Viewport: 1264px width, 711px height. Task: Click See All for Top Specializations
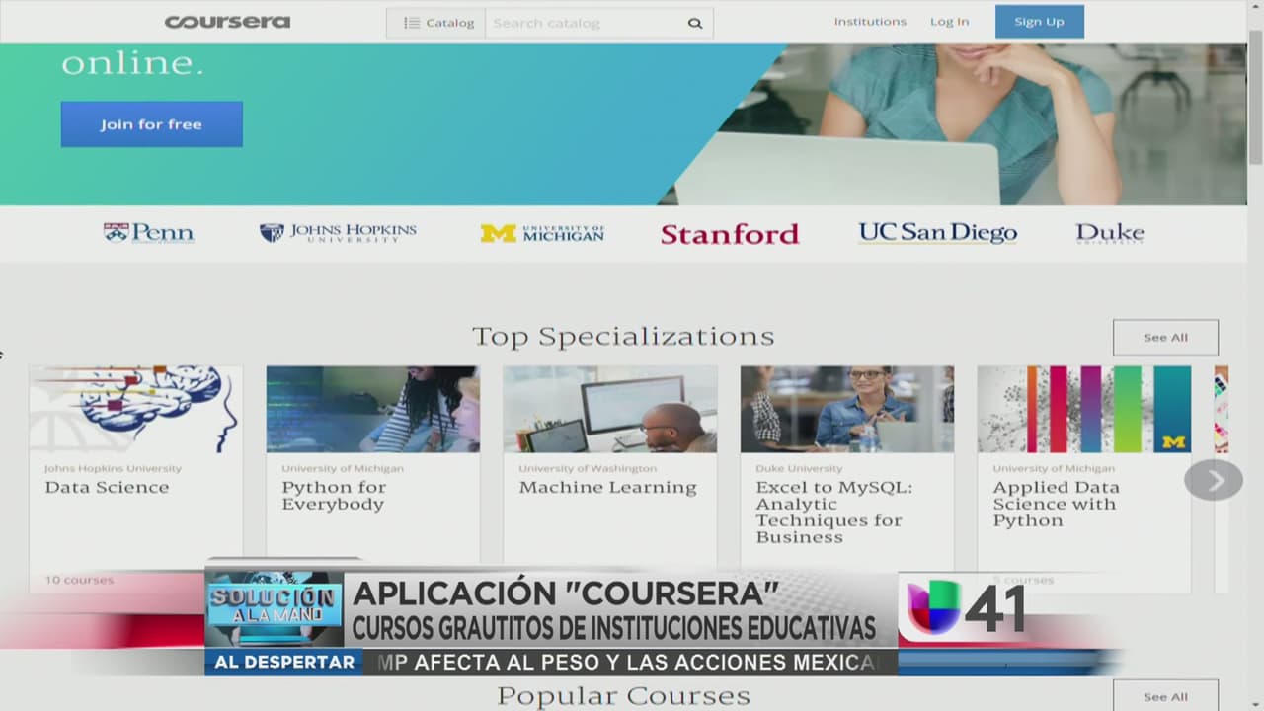point(1165,338)
